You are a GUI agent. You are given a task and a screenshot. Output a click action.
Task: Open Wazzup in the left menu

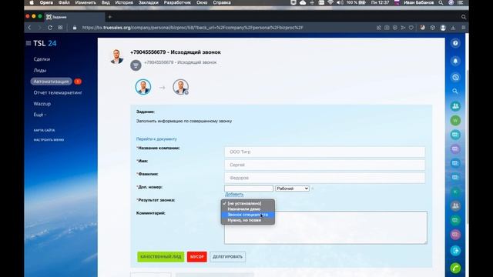(x=42, y=104)
